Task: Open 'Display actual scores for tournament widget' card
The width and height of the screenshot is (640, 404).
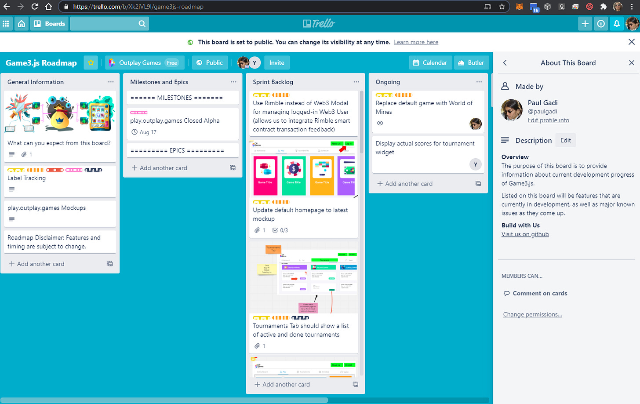Action: [428, 155]
